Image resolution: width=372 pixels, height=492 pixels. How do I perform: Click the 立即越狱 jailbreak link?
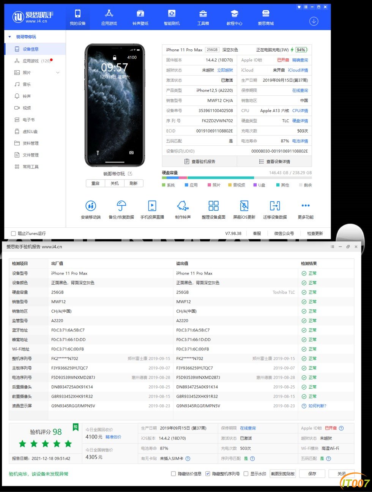point(225,70)
